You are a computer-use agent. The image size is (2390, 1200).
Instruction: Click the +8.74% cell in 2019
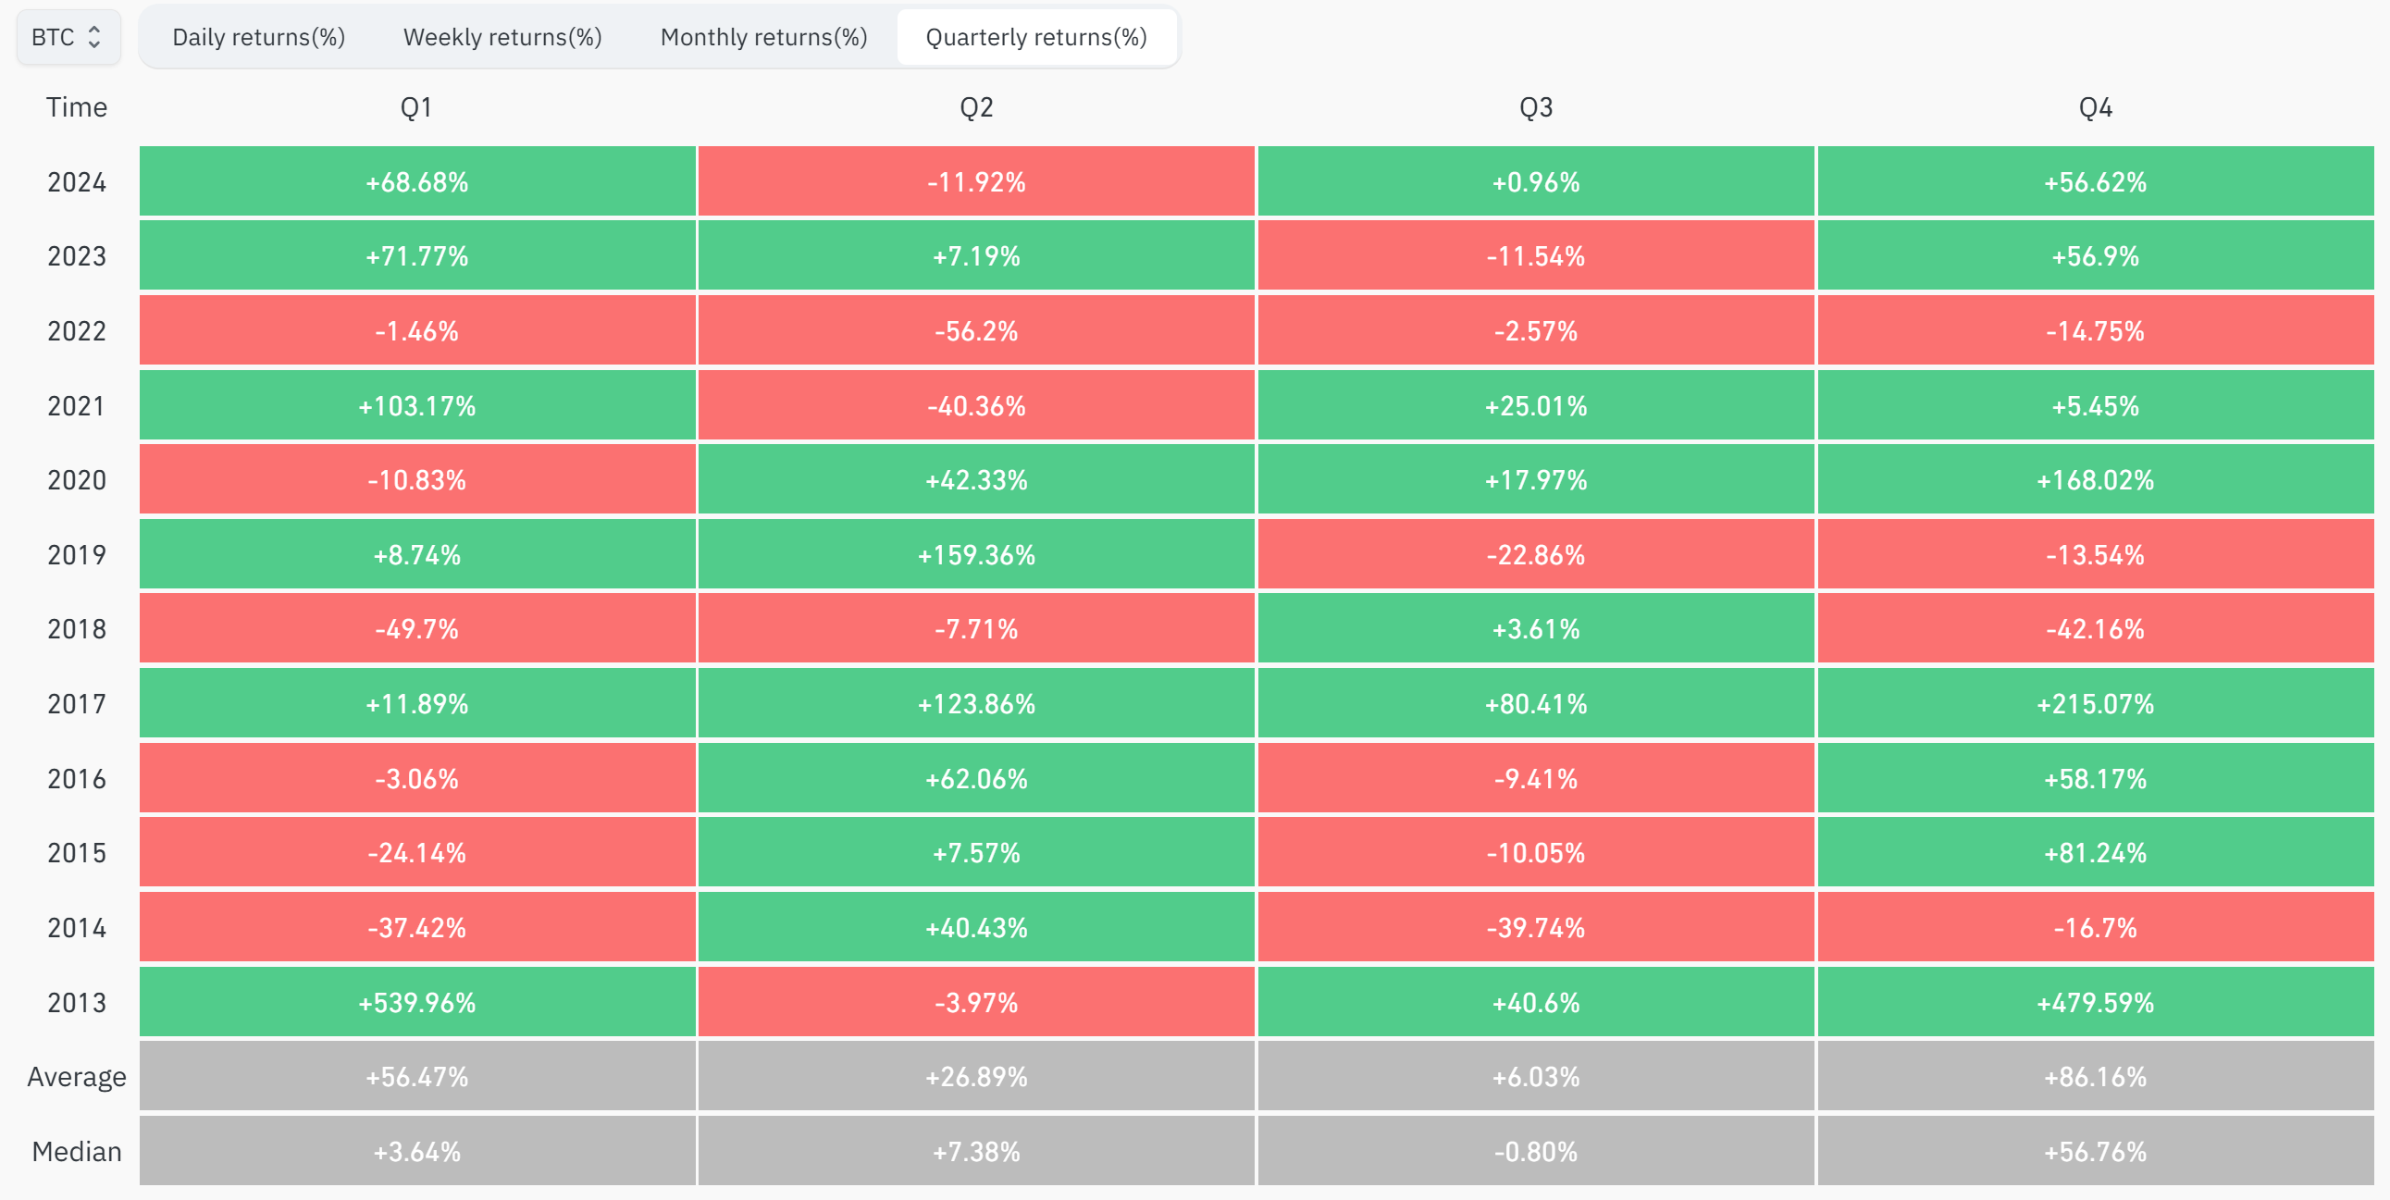point(416,555)
